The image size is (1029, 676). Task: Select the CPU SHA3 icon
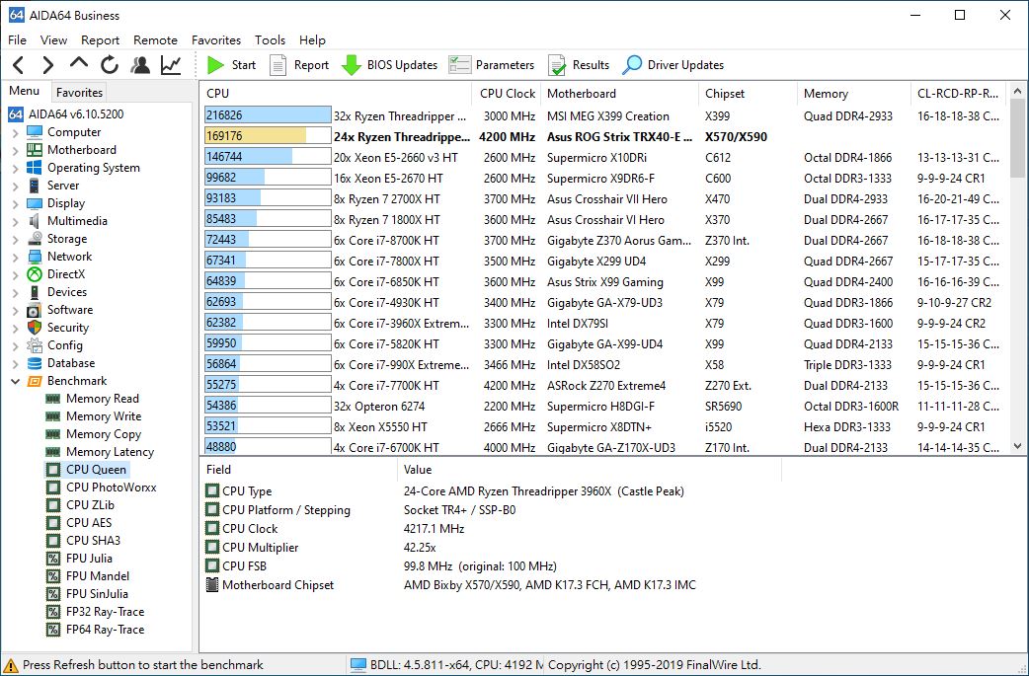coord(53,540)
